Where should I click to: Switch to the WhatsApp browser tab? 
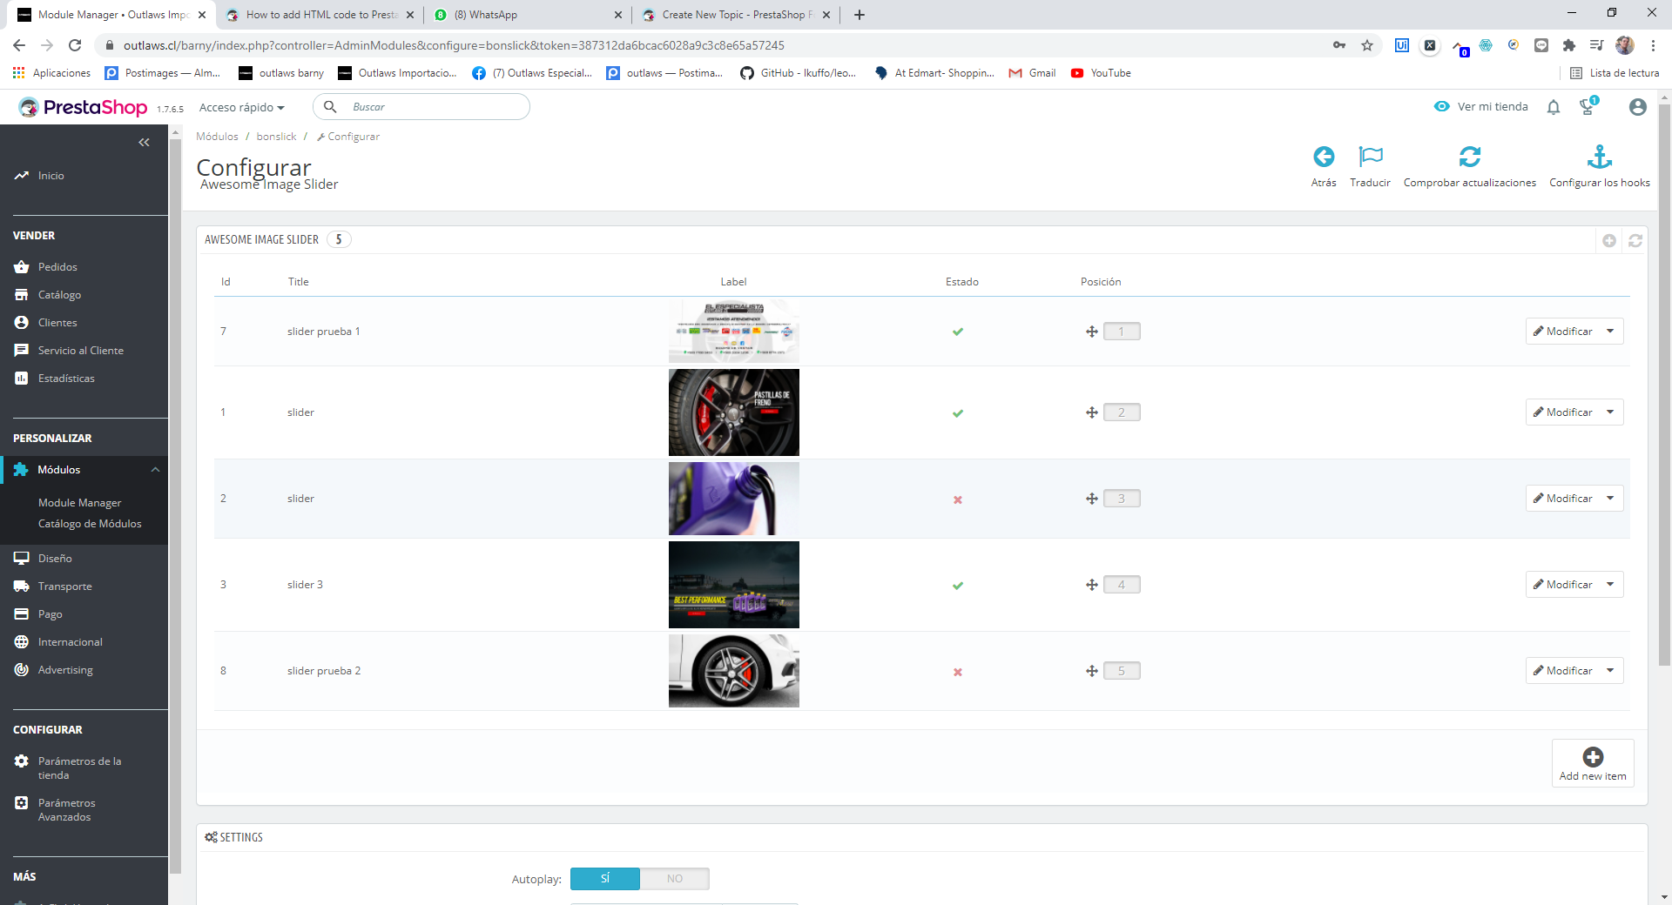528,15
